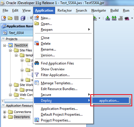The height and width of the screenshot is (127, 134).
Task: Click the Descriptors folder icon
Action: point(10,117)
